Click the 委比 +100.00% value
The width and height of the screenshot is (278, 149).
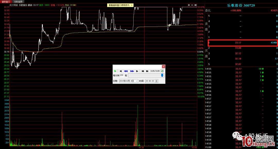(236, 11)
